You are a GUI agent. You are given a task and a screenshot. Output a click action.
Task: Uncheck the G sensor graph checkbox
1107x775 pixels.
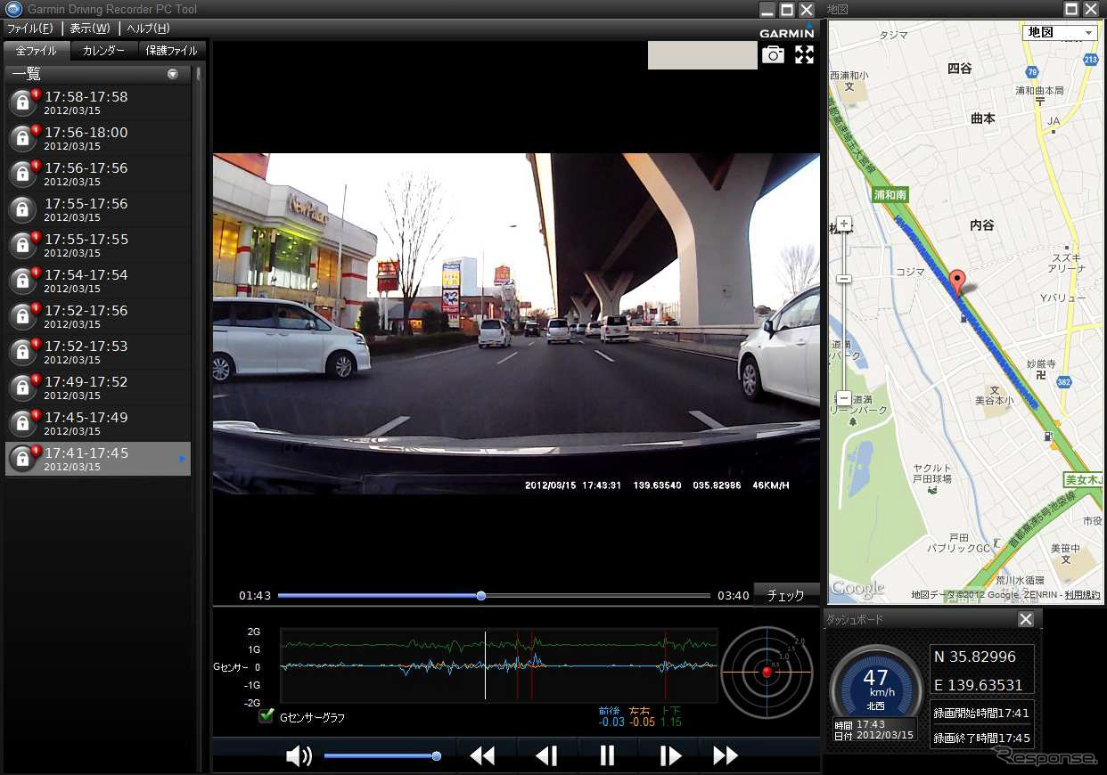click(x=266, y=716)
